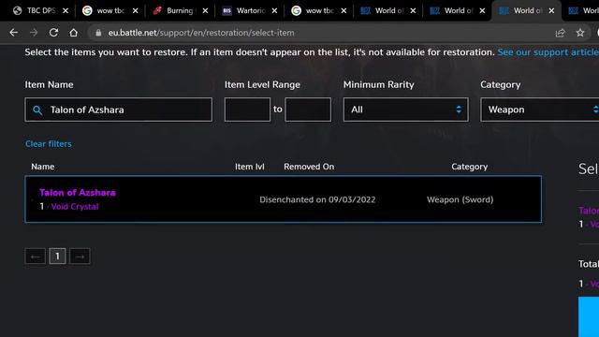Click Disenchanted on 09/03/2022 text

click(317, 199)
